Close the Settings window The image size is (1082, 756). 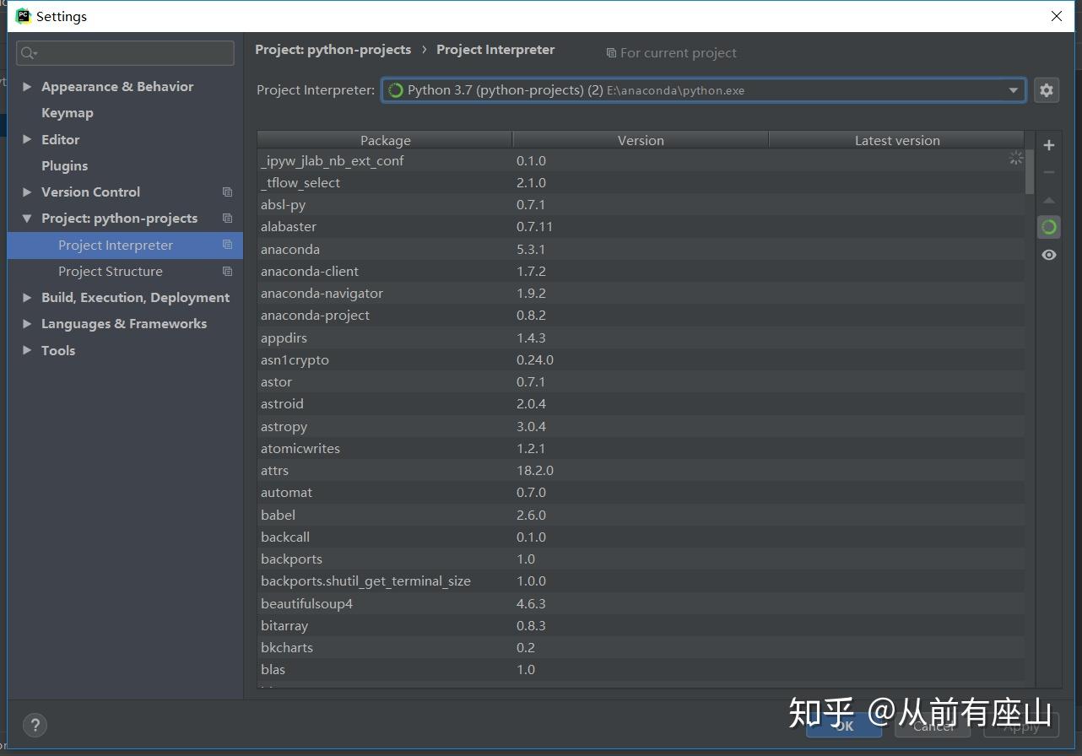point(1057,16)
